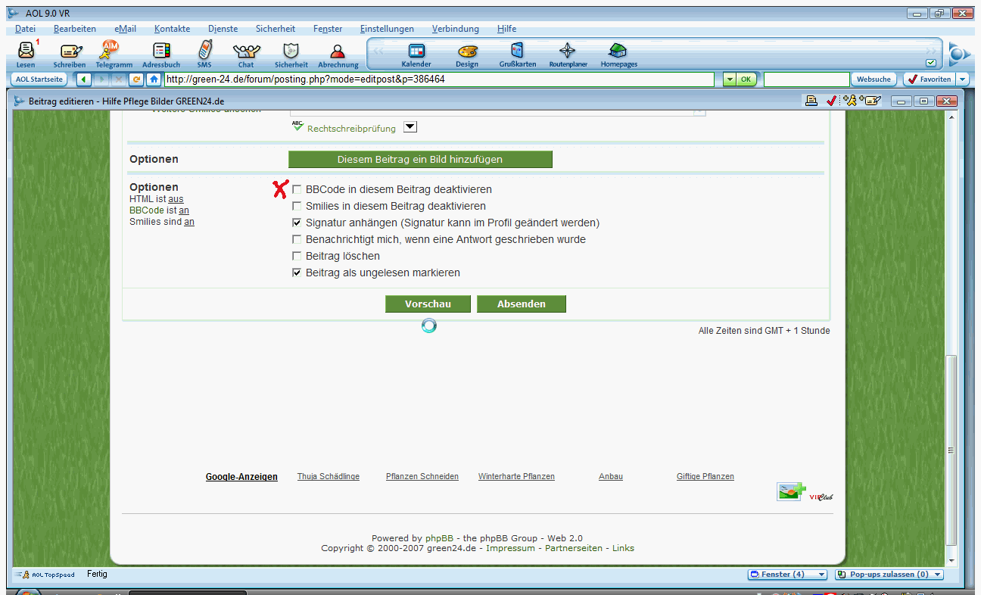Expand the Rechtschreibprüfung dropdown arrow
The image size is (981, 595).
tap(410, 127)
